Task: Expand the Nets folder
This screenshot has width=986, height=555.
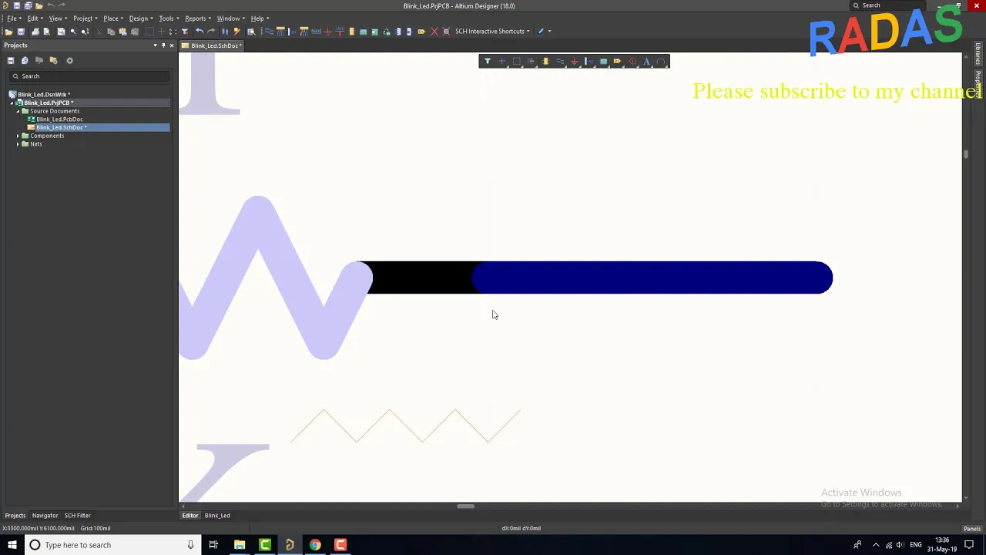Action: coord(18,144)
